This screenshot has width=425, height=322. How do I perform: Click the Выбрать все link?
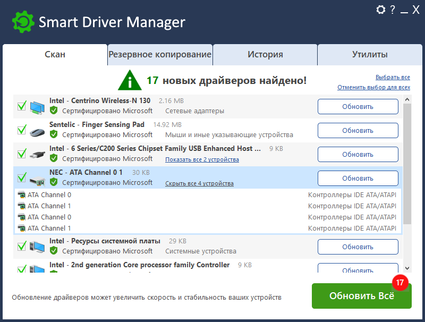pos(393,77)
